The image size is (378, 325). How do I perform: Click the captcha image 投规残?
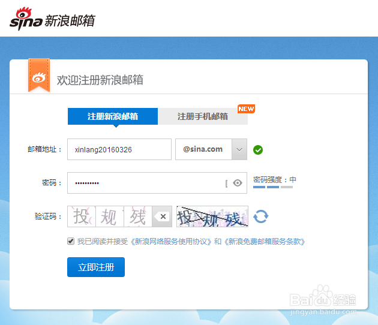[212, 216]
